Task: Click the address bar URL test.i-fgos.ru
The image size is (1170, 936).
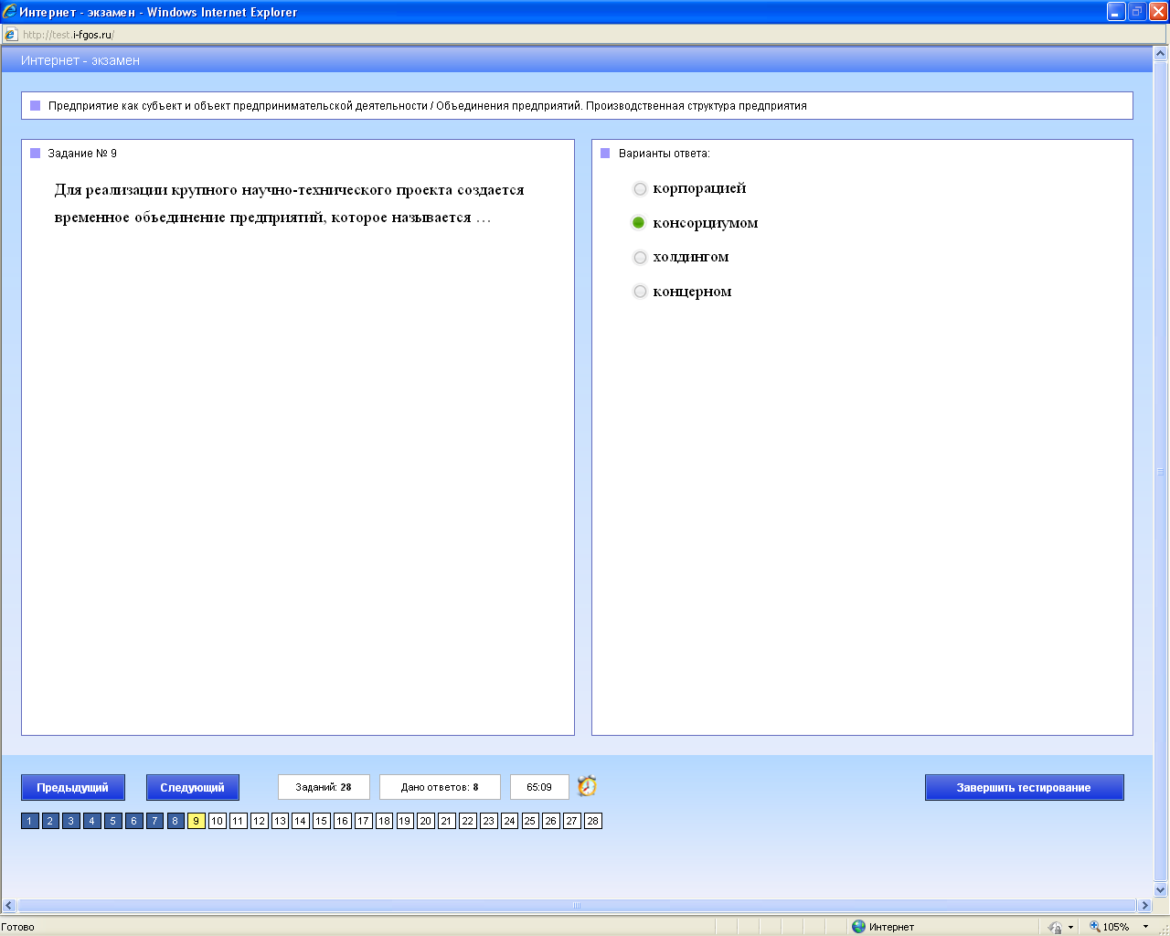Action: [x=68, y=35]
